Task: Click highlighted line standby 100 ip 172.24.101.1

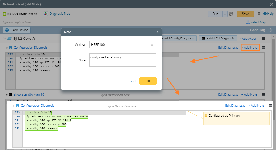Action: pos(49,120)
